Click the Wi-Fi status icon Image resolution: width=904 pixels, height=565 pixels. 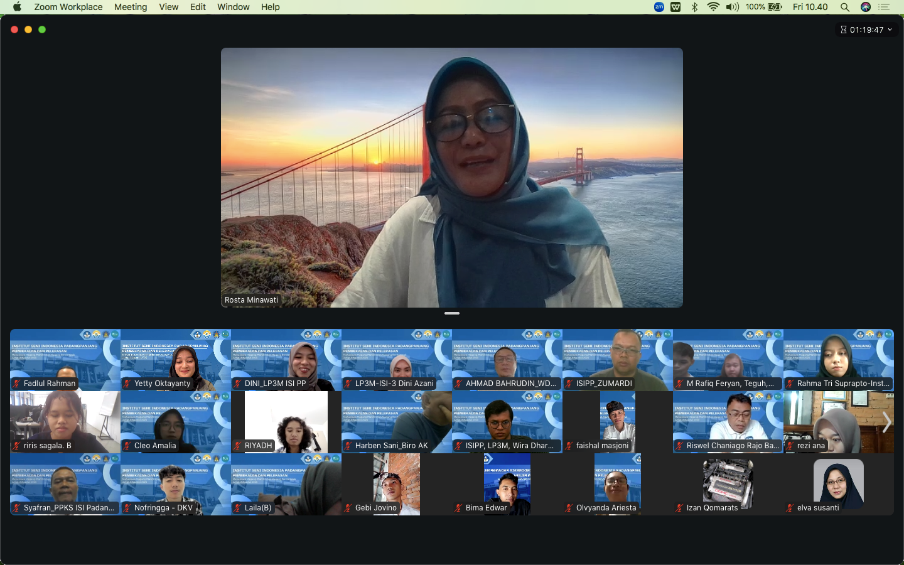click(713, 7)
